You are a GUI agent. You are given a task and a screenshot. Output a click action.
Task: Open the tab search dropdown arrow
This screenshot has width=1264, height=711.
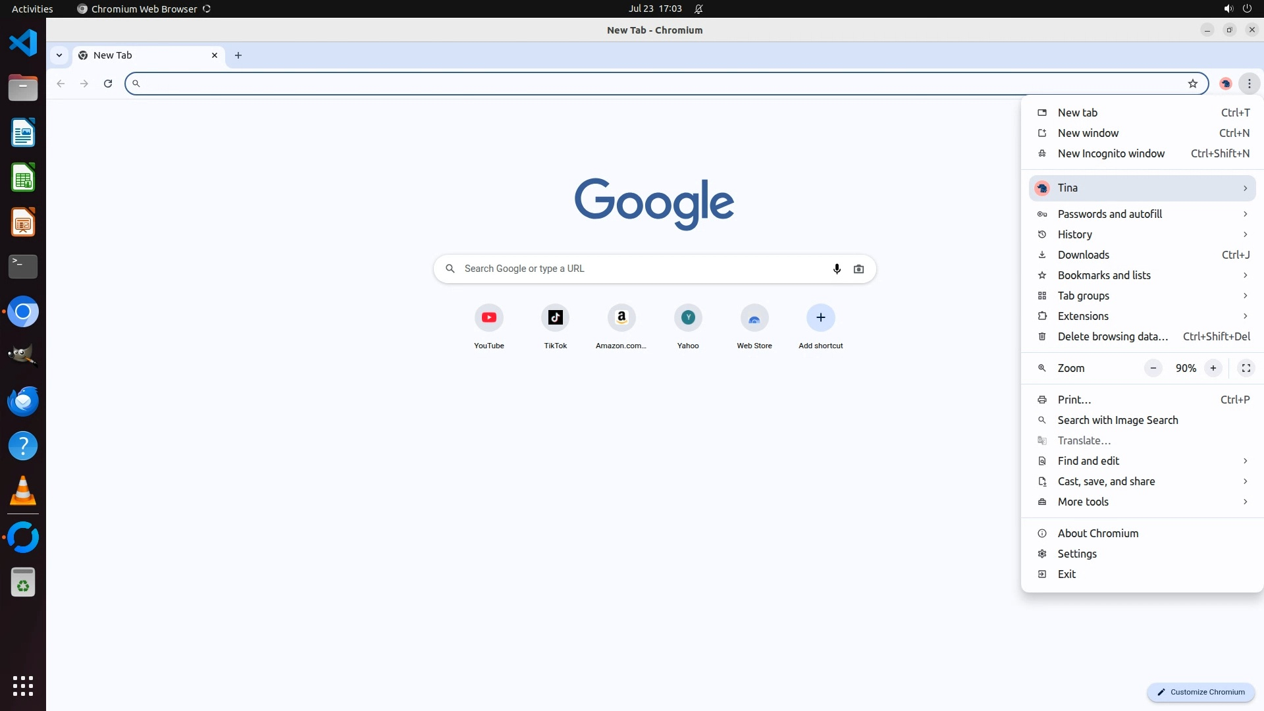(59, 55)
